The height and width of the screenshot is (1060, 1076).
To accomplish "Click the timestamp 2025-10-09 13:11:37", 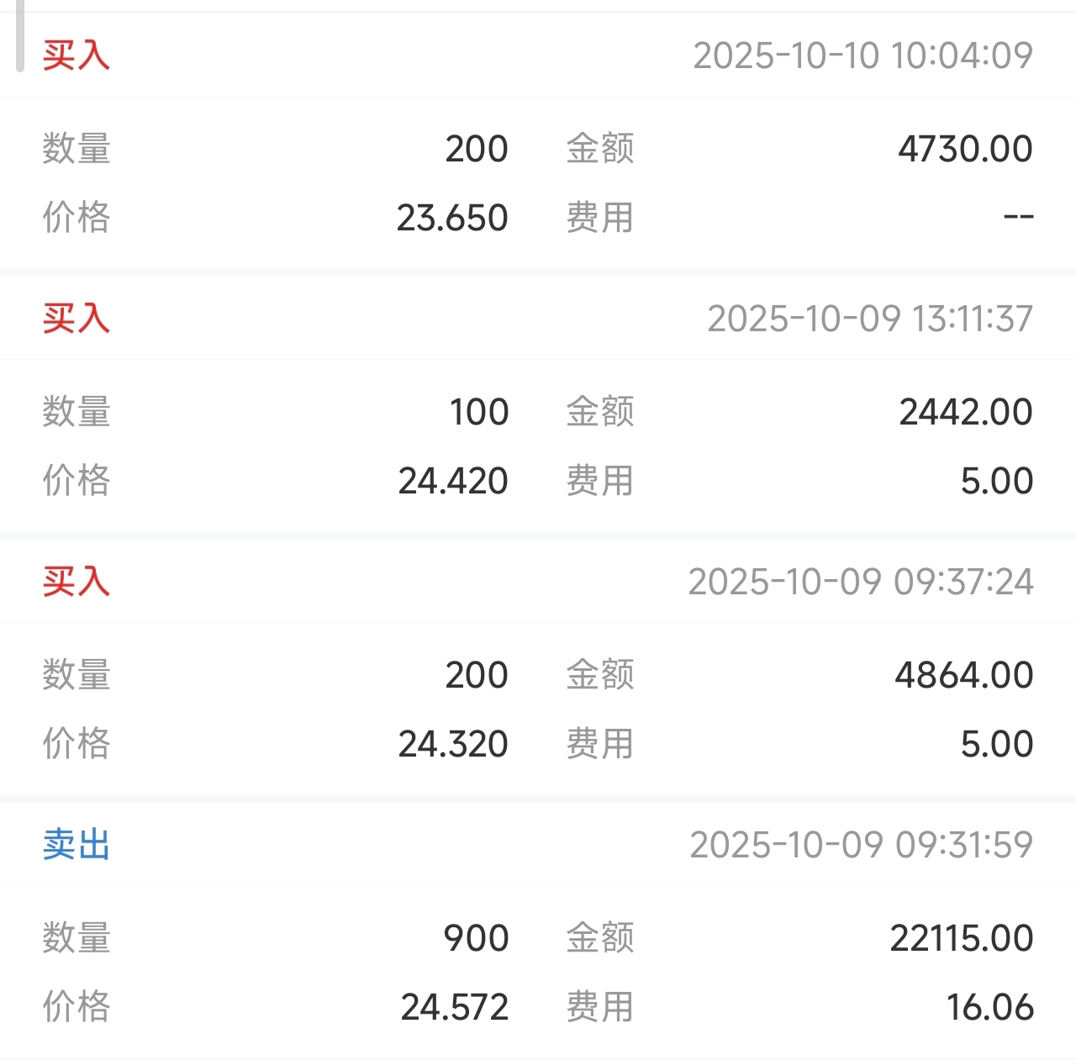I will (x=870, y=319).
